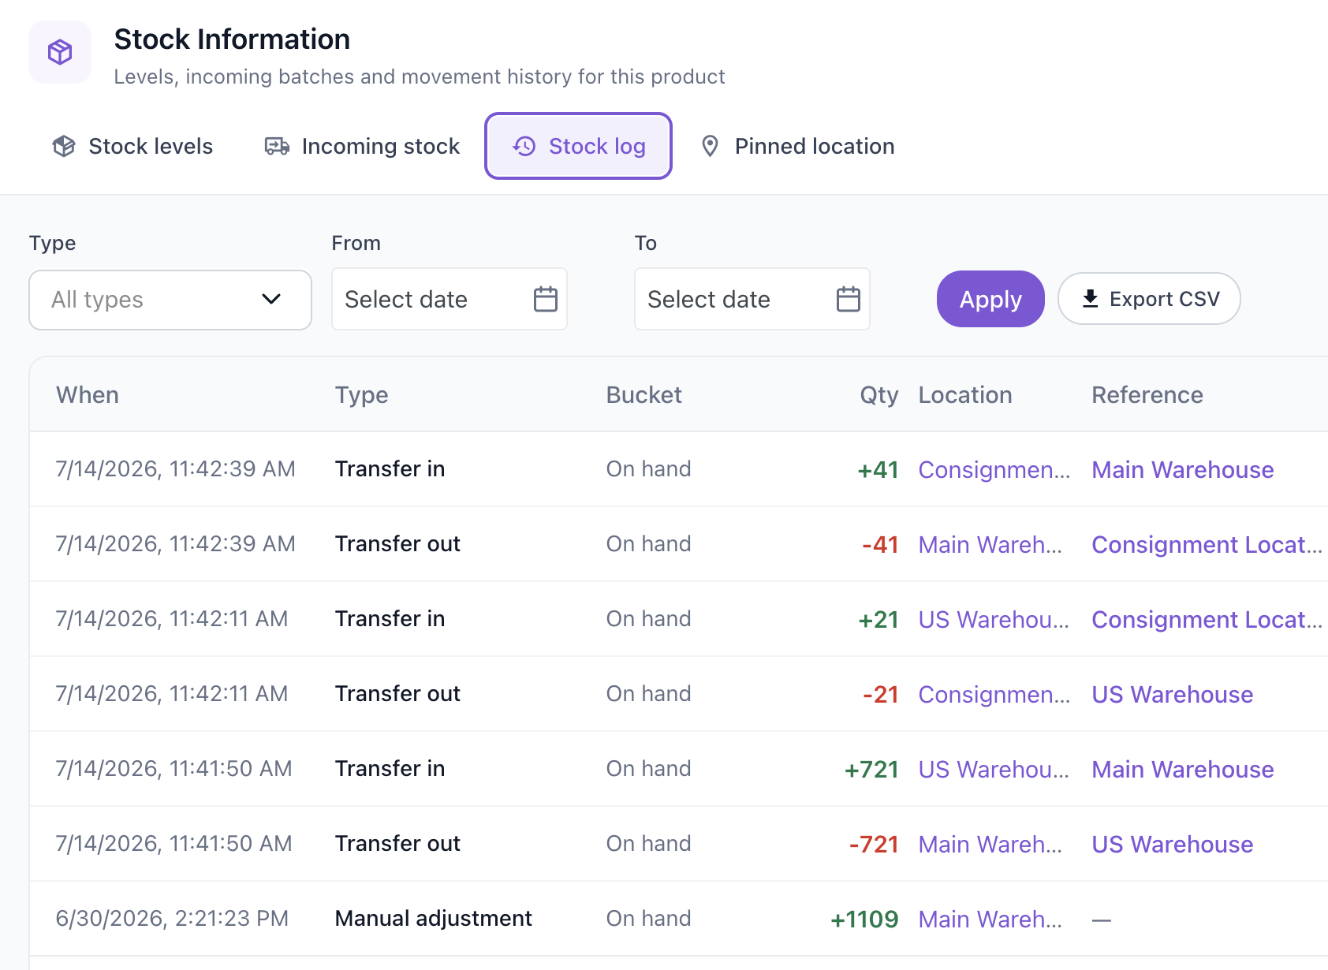The height and width of the screenshot is (970, 1328).
Task: Click the When column header
Action: pos(88,394)
